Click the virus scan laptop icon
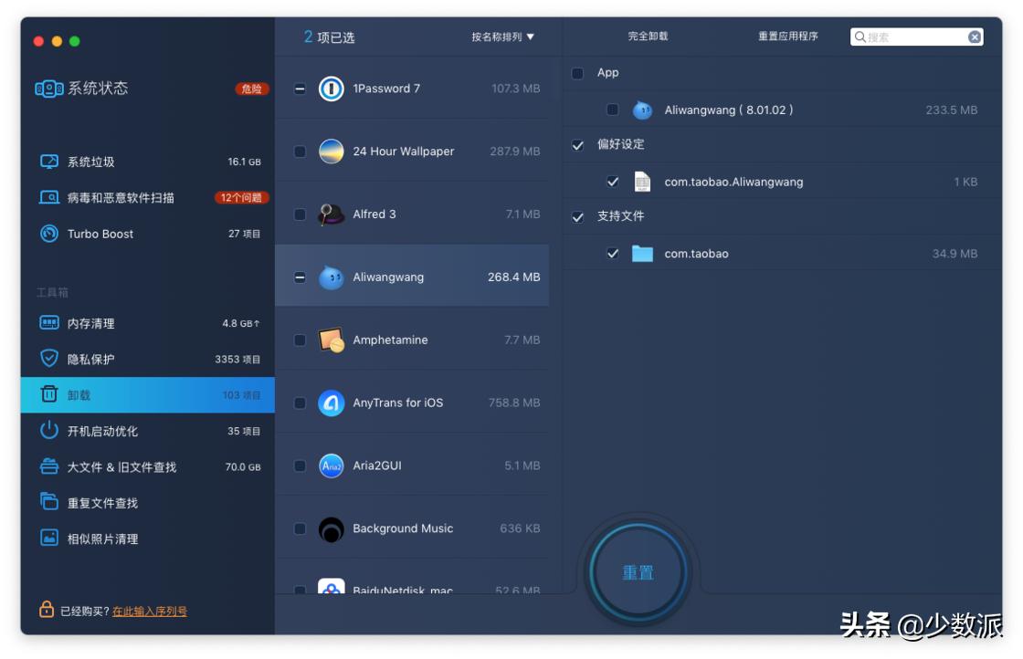 [49, 197]
